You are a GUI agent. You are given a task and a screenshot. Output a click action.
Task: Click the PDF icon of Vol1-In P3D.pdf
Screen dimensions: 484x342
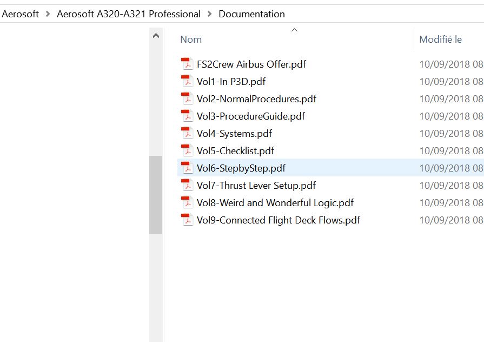[x=187, y=81]
